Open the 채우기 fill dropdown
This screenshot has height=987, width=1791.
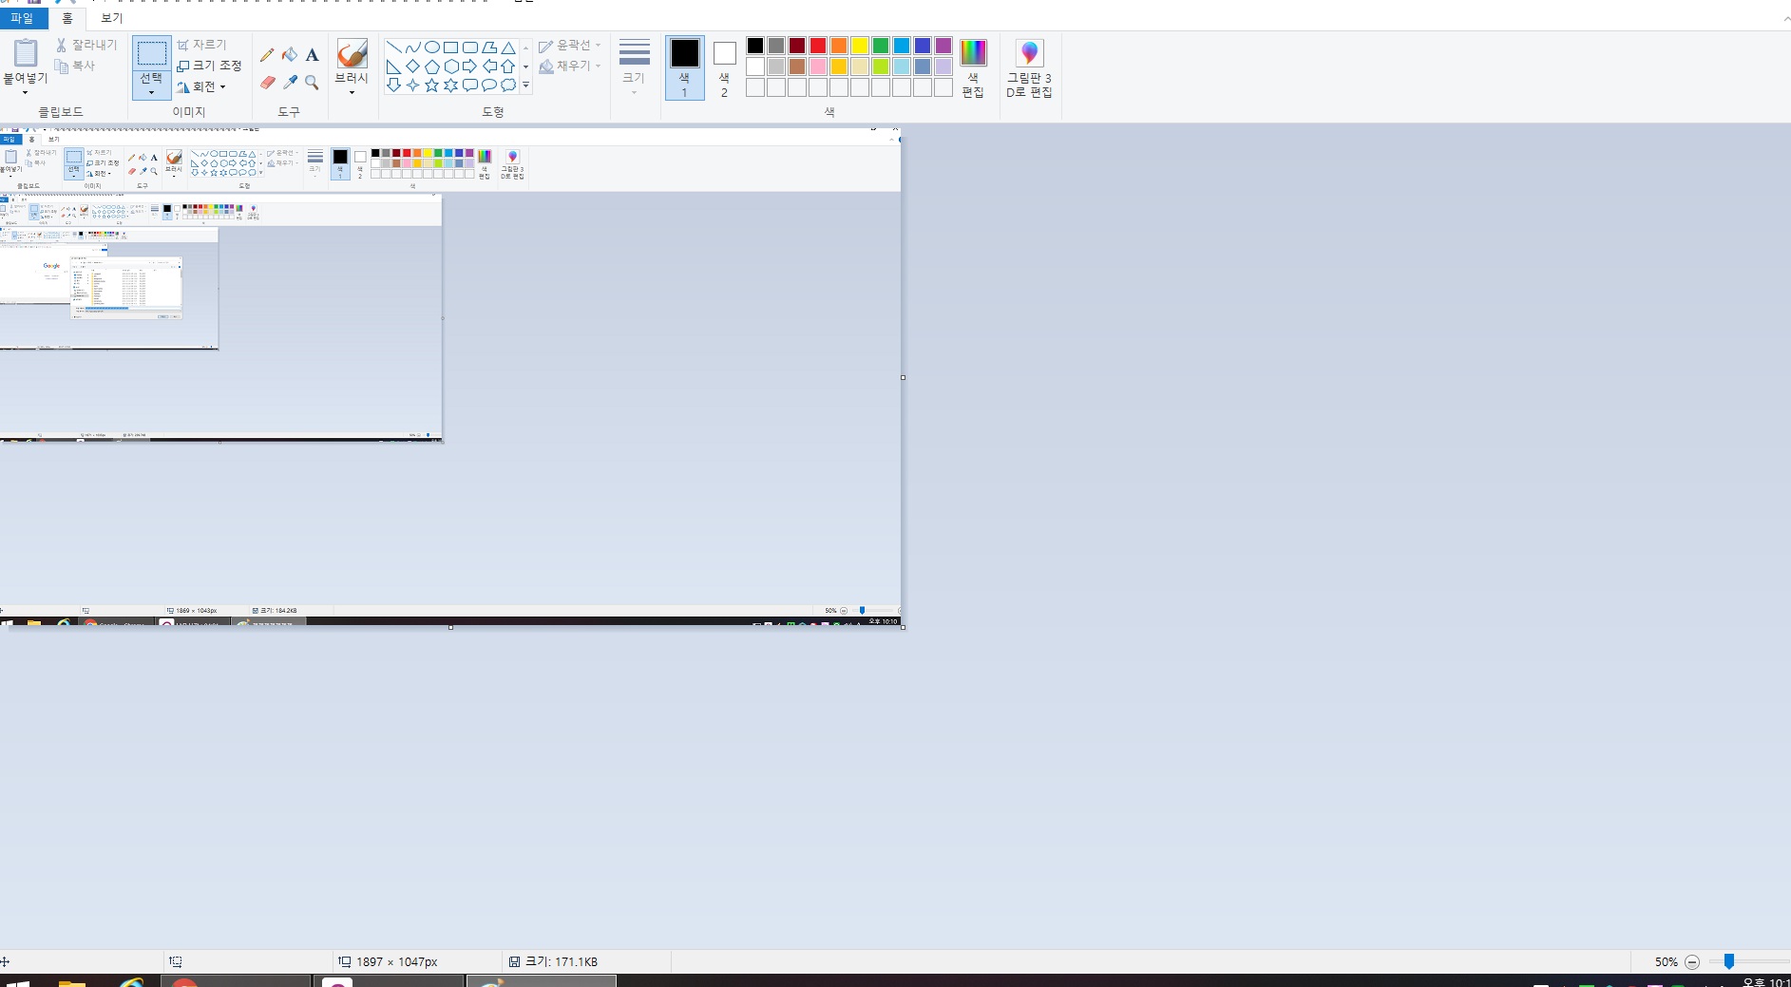570,66
